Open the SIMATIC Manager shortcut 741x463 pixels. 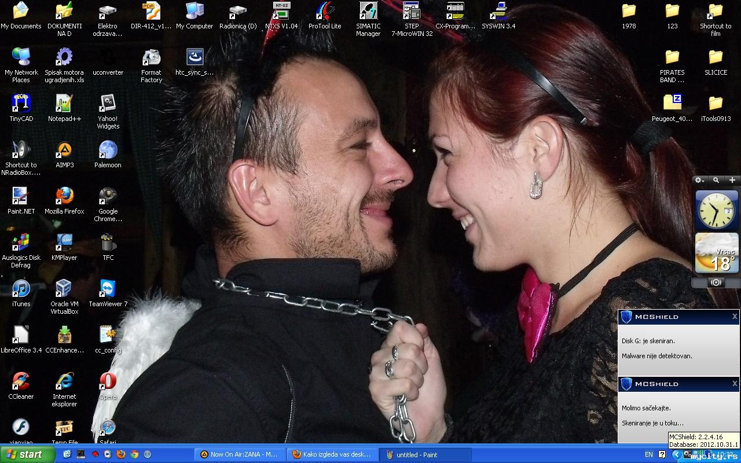click(x=368, y=12)
